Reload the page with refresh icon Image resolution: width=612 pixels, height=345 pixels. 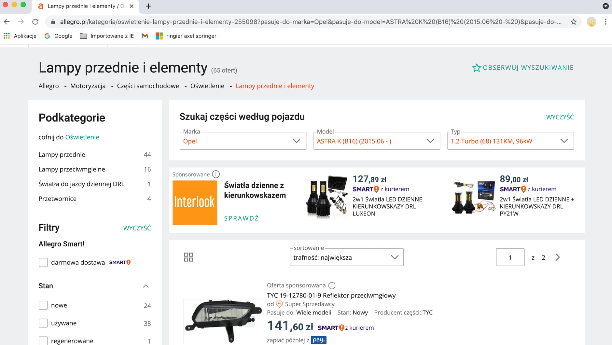pyautogui.click(x=35, y=22)
